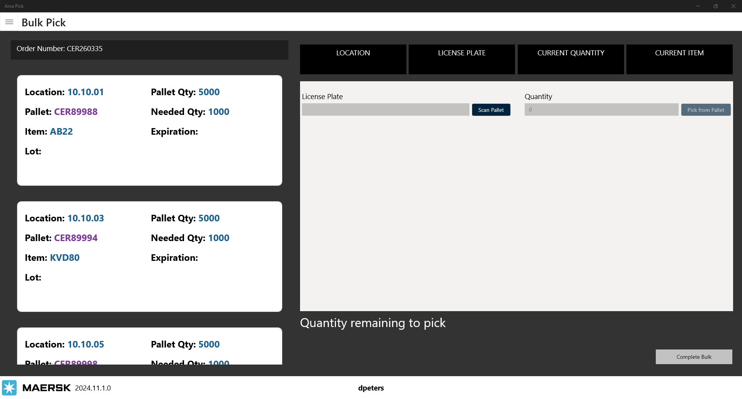Focus the License Plate input field

point(385,110)
